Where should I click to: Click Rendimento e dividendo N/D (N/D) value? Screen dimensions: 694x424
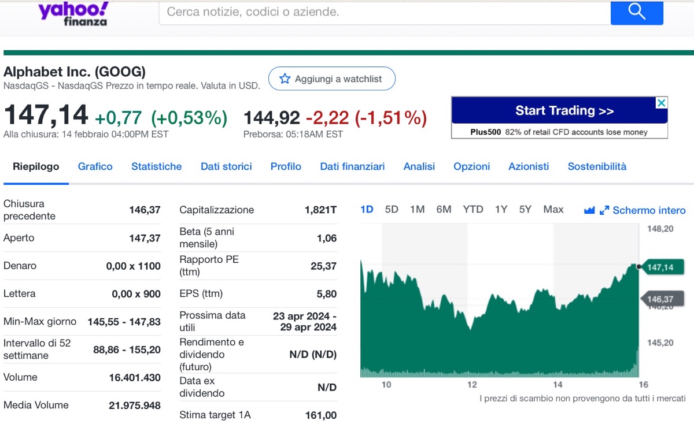(x=313, y=354)
